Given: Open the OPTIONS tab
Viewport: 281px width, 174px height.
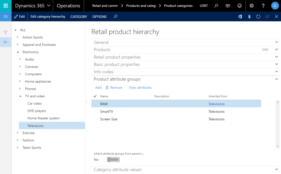Looking at the screenshot, I should click(99, 17).
